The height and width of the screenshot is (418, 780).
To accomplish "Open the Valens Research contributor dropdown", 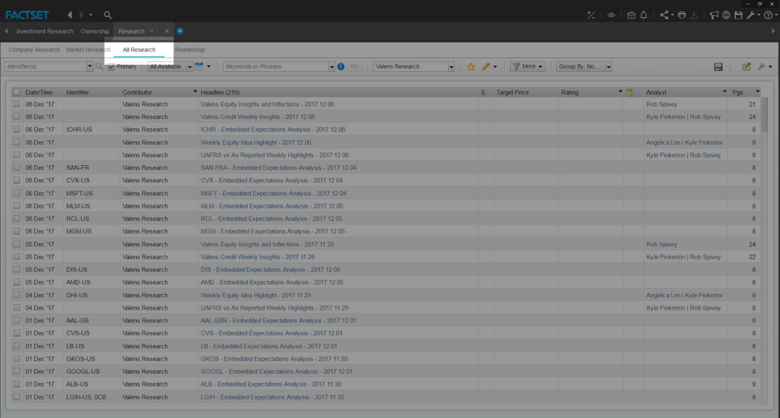I will (451, 67).
